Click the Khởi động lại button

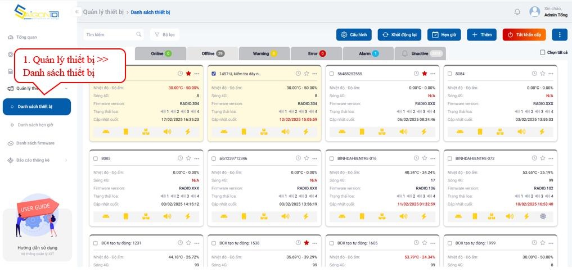(x=399, y=35)
